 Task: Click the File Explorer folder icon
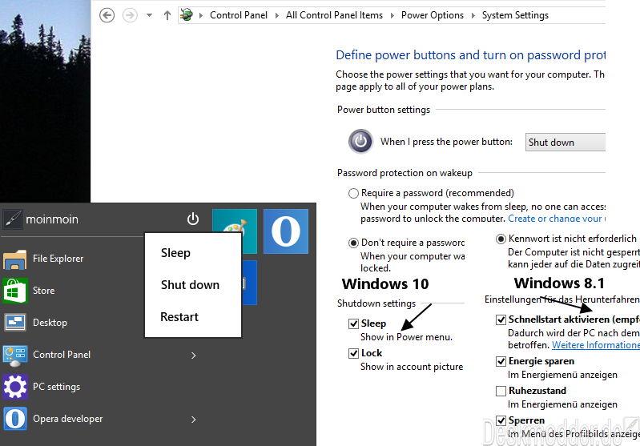[x=15, y=259]
